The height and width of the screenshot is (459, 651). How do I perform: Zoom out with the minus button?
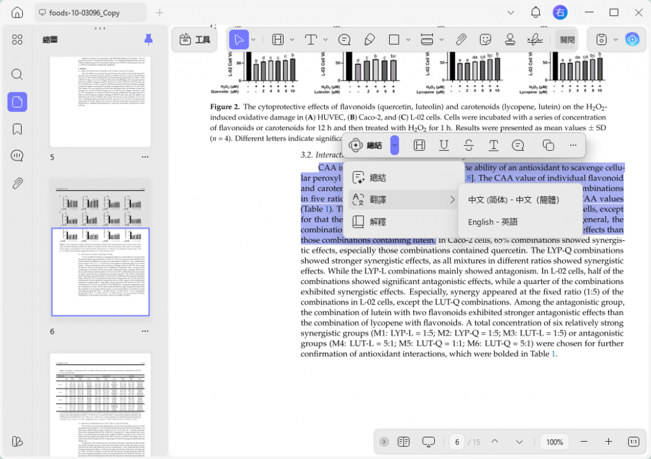pyautogui.click(x=584, y=442)
